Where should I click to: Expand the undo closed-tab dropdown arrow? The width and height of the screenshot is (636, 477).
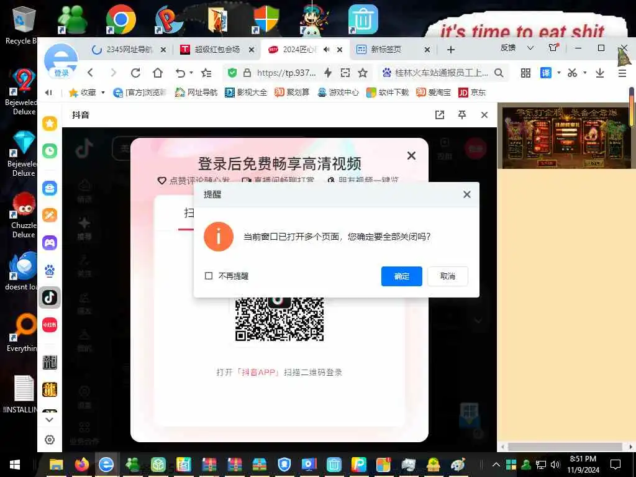tap(191, 73)
